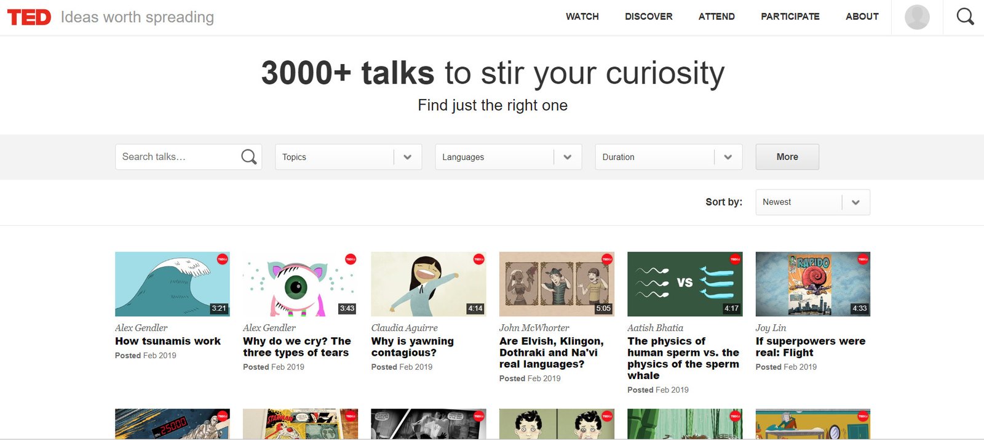Click TED-Ed badge on sperm whale thumbnail
The image size is (984, 440).
click(735, 259)
